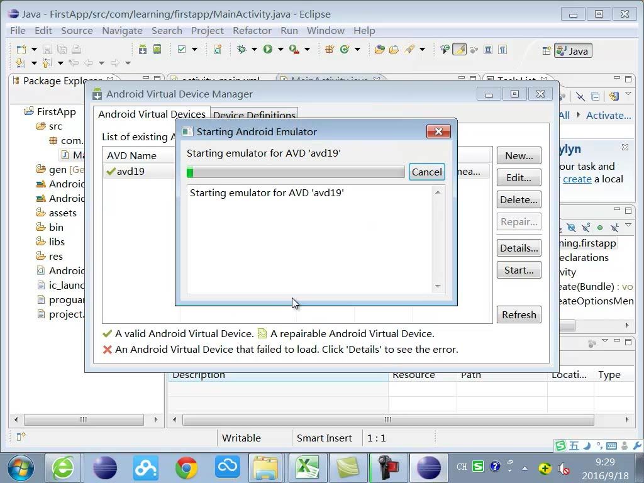Open the Task List view menu triangle
The height and width of the screenshot is (483, 644).
coord(628,94)
